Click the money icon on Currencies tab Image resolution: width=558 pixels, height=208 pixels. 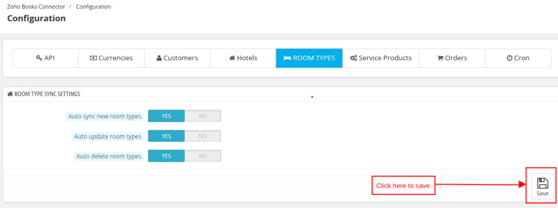93,58
